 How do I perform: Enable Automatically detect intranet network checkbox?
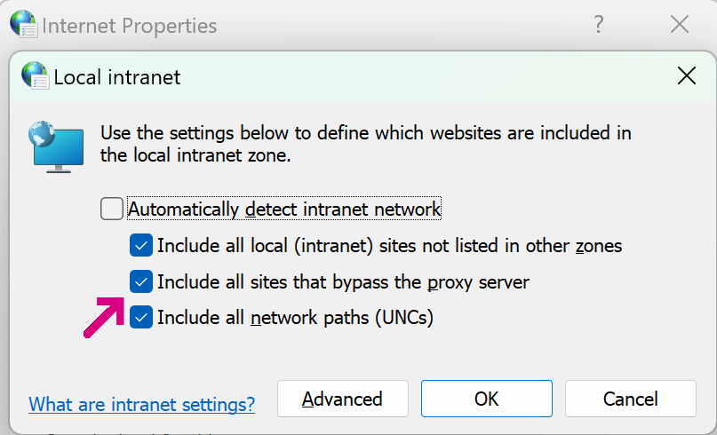tap(112, 210)
